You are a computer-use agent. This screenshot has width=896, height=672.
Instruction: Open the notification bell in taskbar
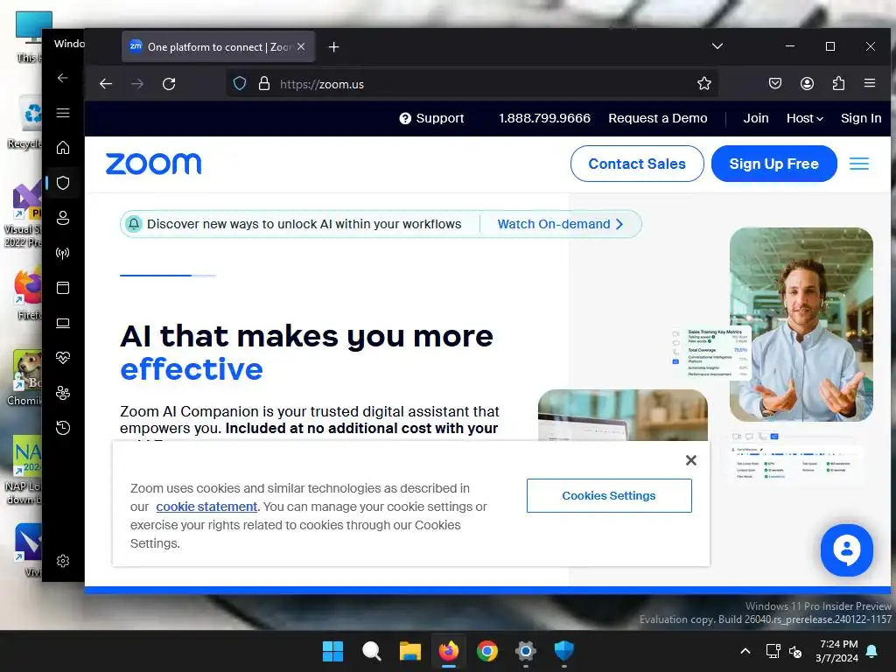pos(872,651)
